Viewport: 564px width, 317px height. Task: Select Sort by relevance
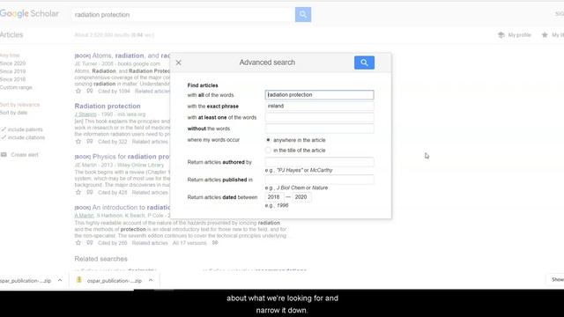click(19, 105)
